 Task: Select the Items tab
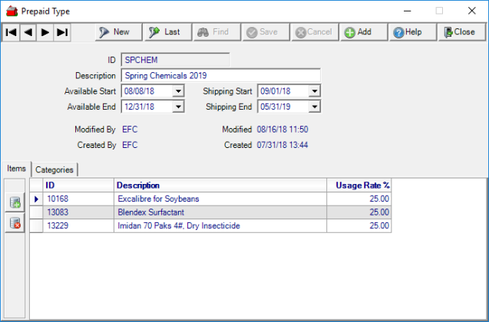[16, 169]
